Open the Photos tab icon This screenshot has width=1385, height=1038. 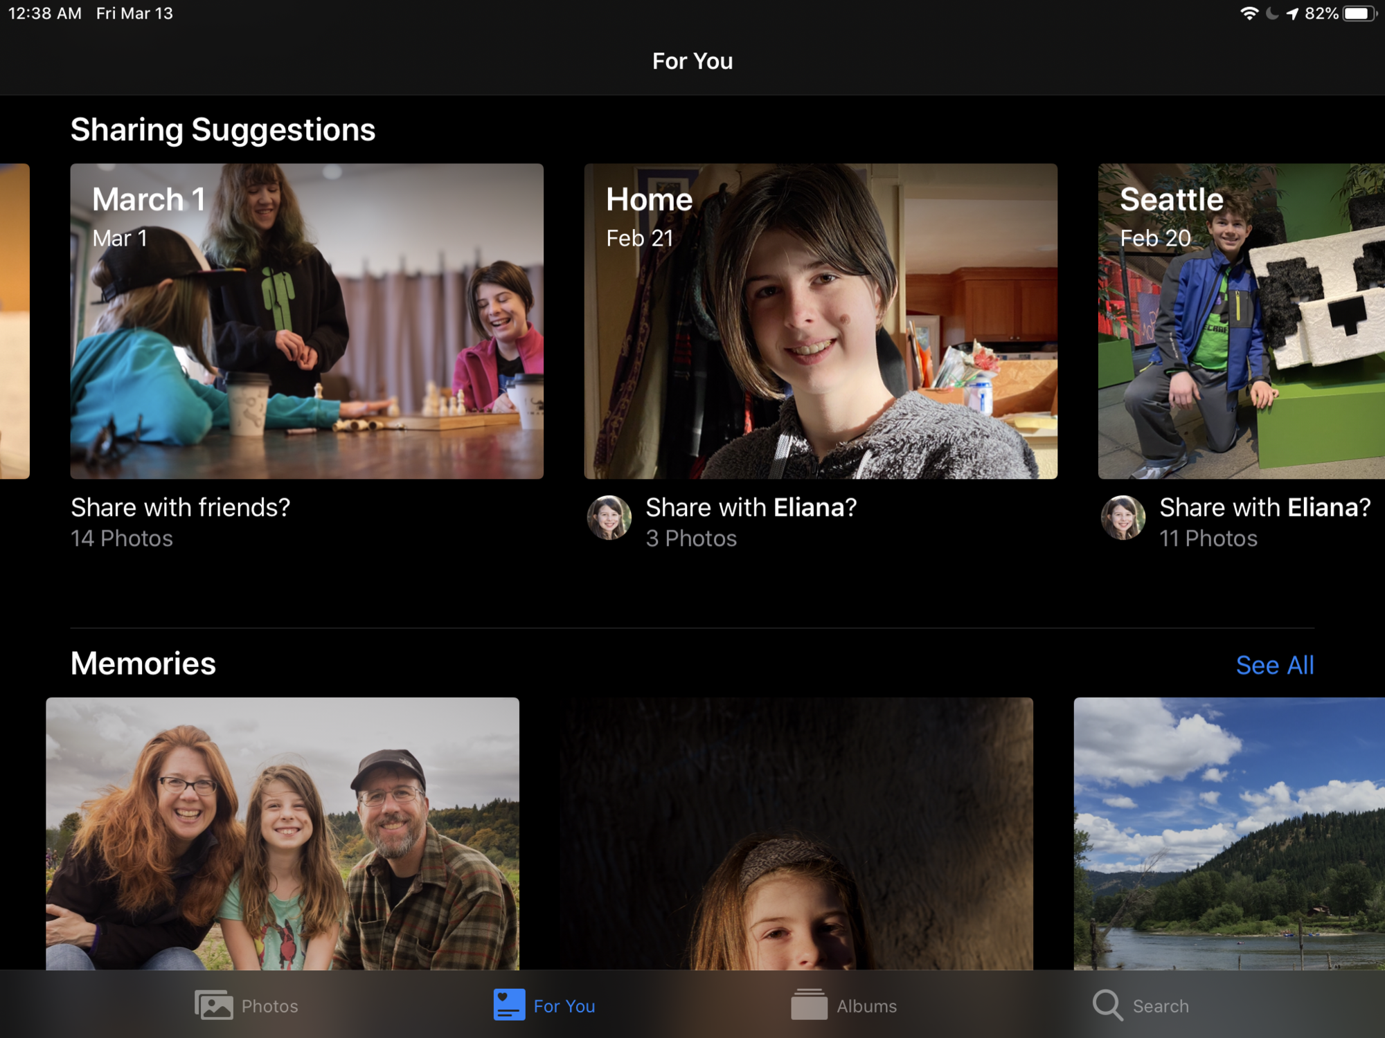pyautogui.click(x=213, y=1005)
